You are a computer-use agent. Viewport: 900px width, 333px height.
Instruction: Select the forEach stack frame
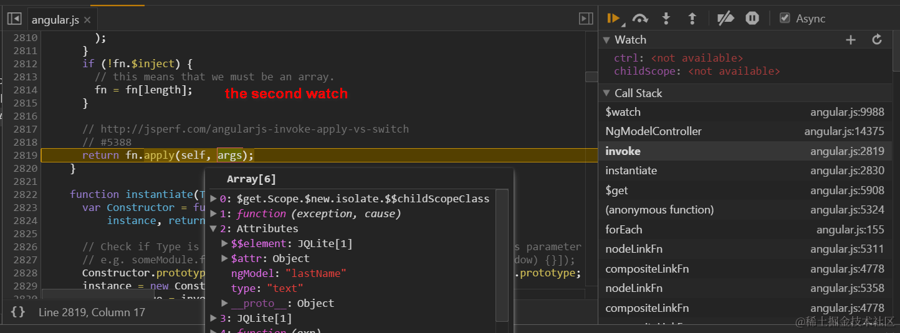pos(745,230)
